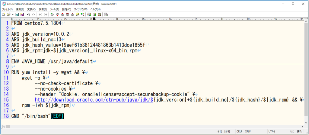Screen dimensions: 309x135
Task: Create a new file from the toolbar
Action: pos(3,14)
